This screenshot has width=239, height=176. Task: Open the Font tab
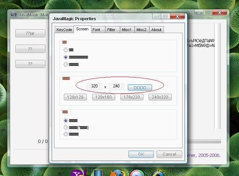tap(98, 30)
